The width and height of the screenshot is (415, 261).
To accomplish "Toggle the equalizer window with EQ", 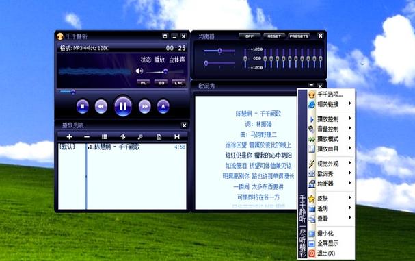I will [x=161, y=83].
